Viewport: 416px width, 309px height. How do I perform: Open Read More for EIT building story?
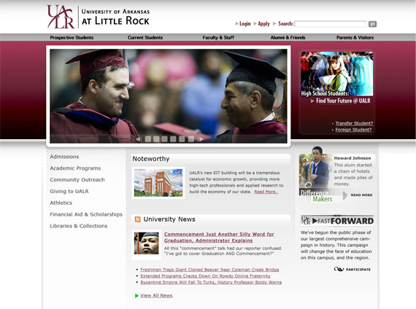pos(266,192)
